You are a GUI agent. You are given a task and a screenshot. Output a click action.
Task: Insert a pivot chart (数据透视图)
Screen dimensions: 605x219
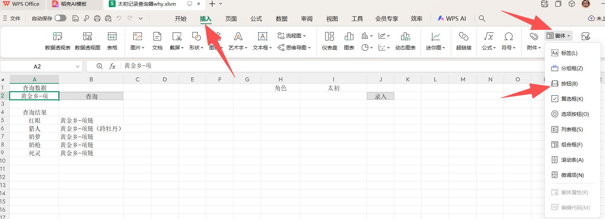coord(87,41)
